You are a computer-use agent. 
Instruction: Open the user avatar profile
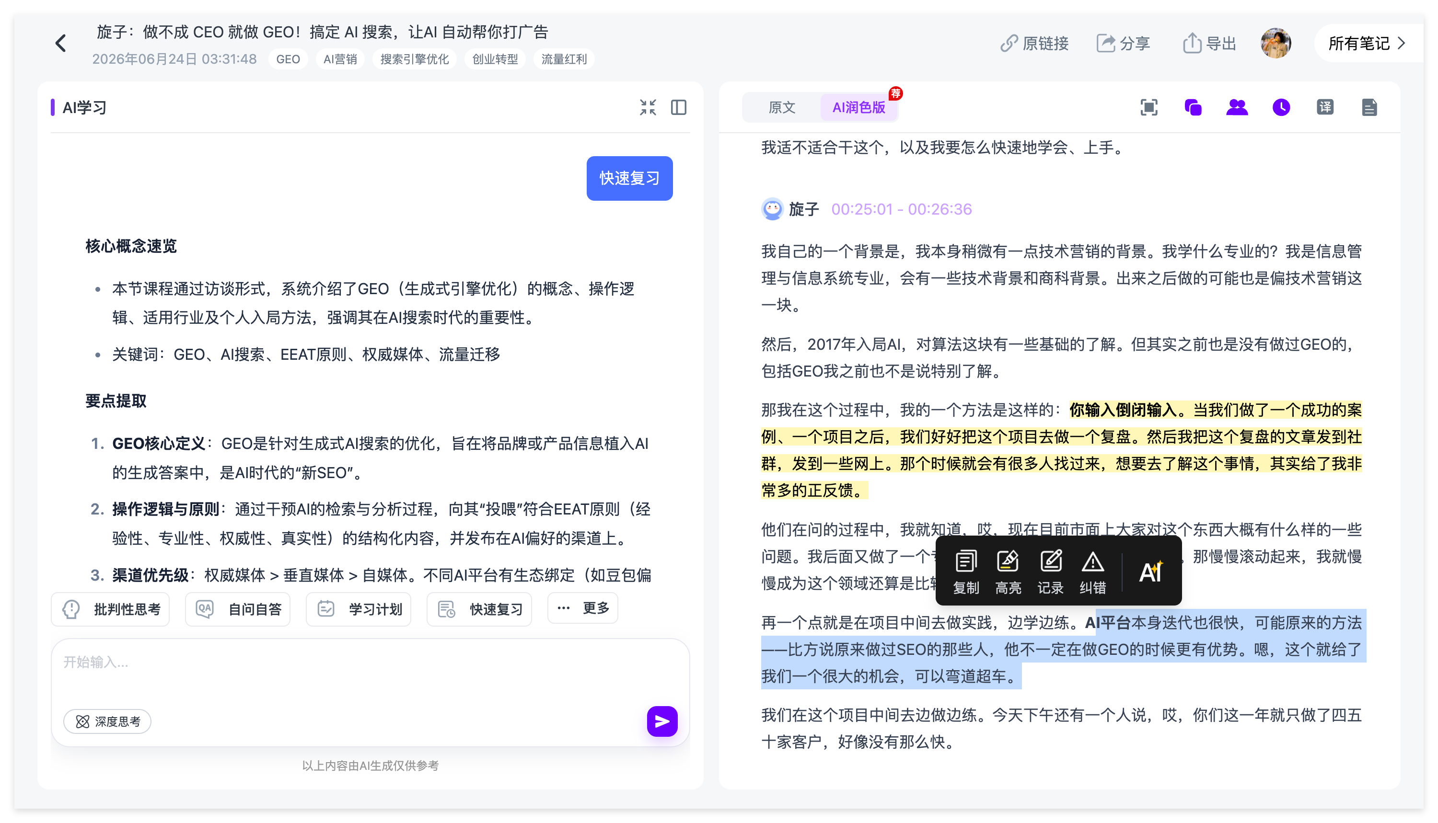point(1275,44)
